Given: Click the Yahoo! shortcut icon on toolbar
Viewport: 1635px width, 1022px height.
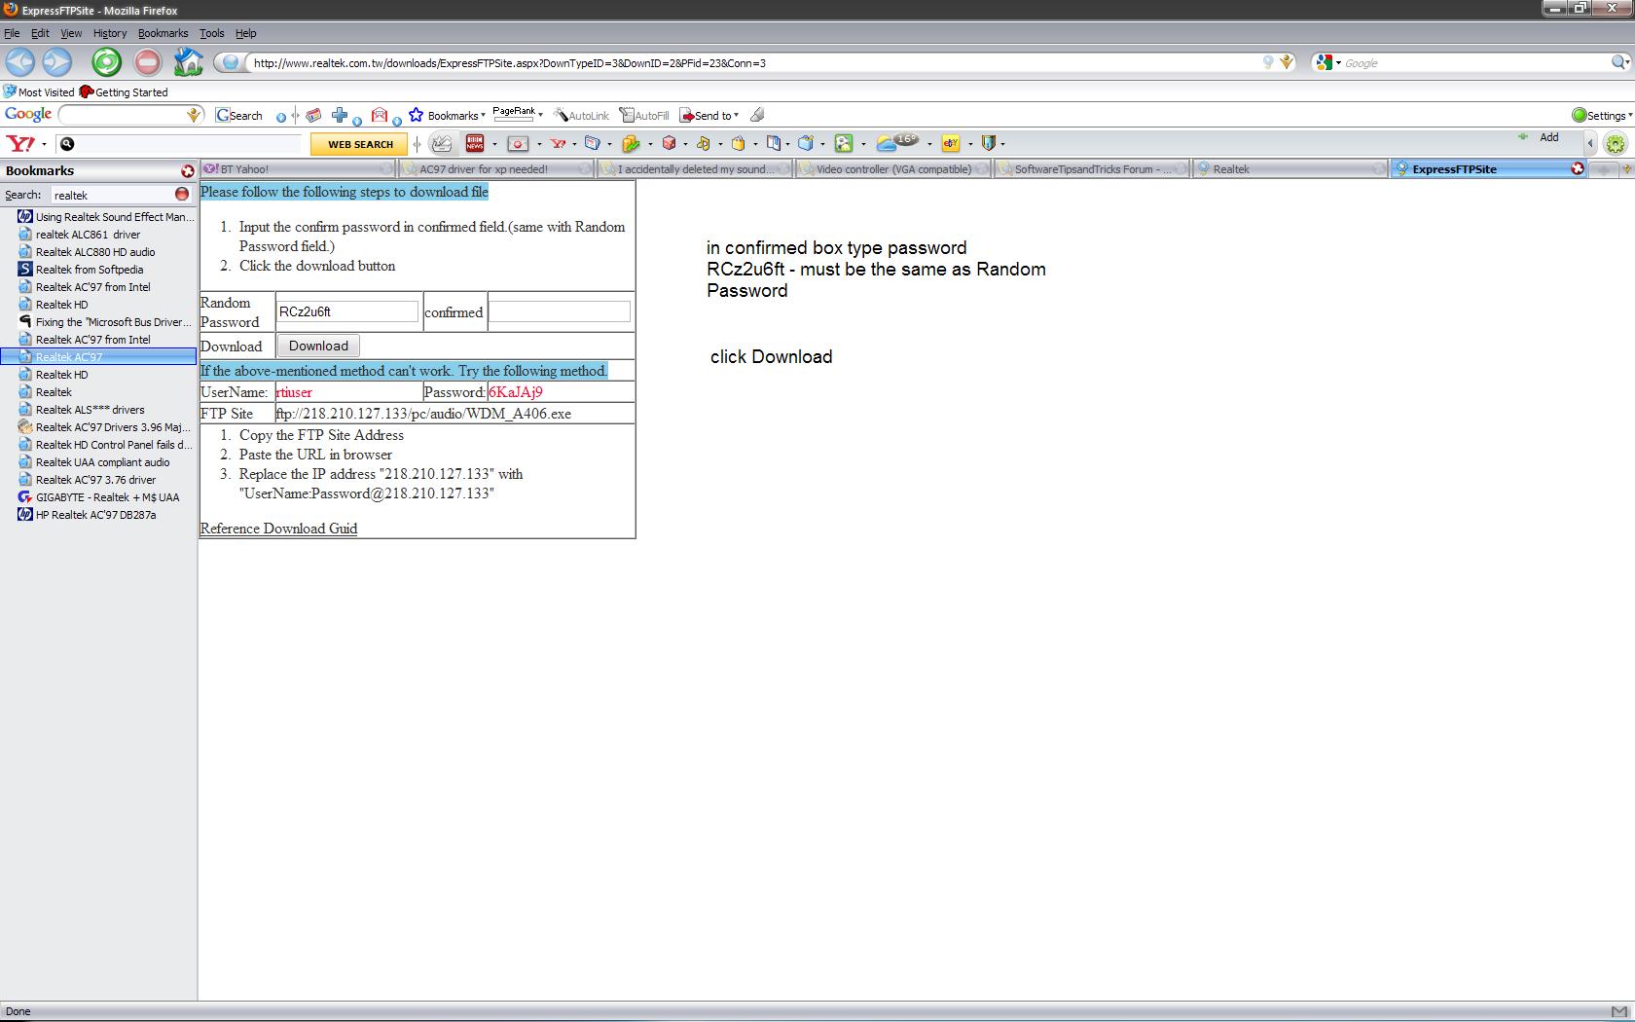Looking at the screenshot, I should coord(558,143).
